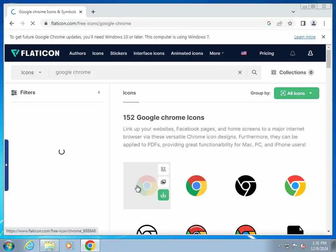The image size is (336, 252).
Task: Open the notifications bell
Action: pyautogui.click(x=292, y=53)
